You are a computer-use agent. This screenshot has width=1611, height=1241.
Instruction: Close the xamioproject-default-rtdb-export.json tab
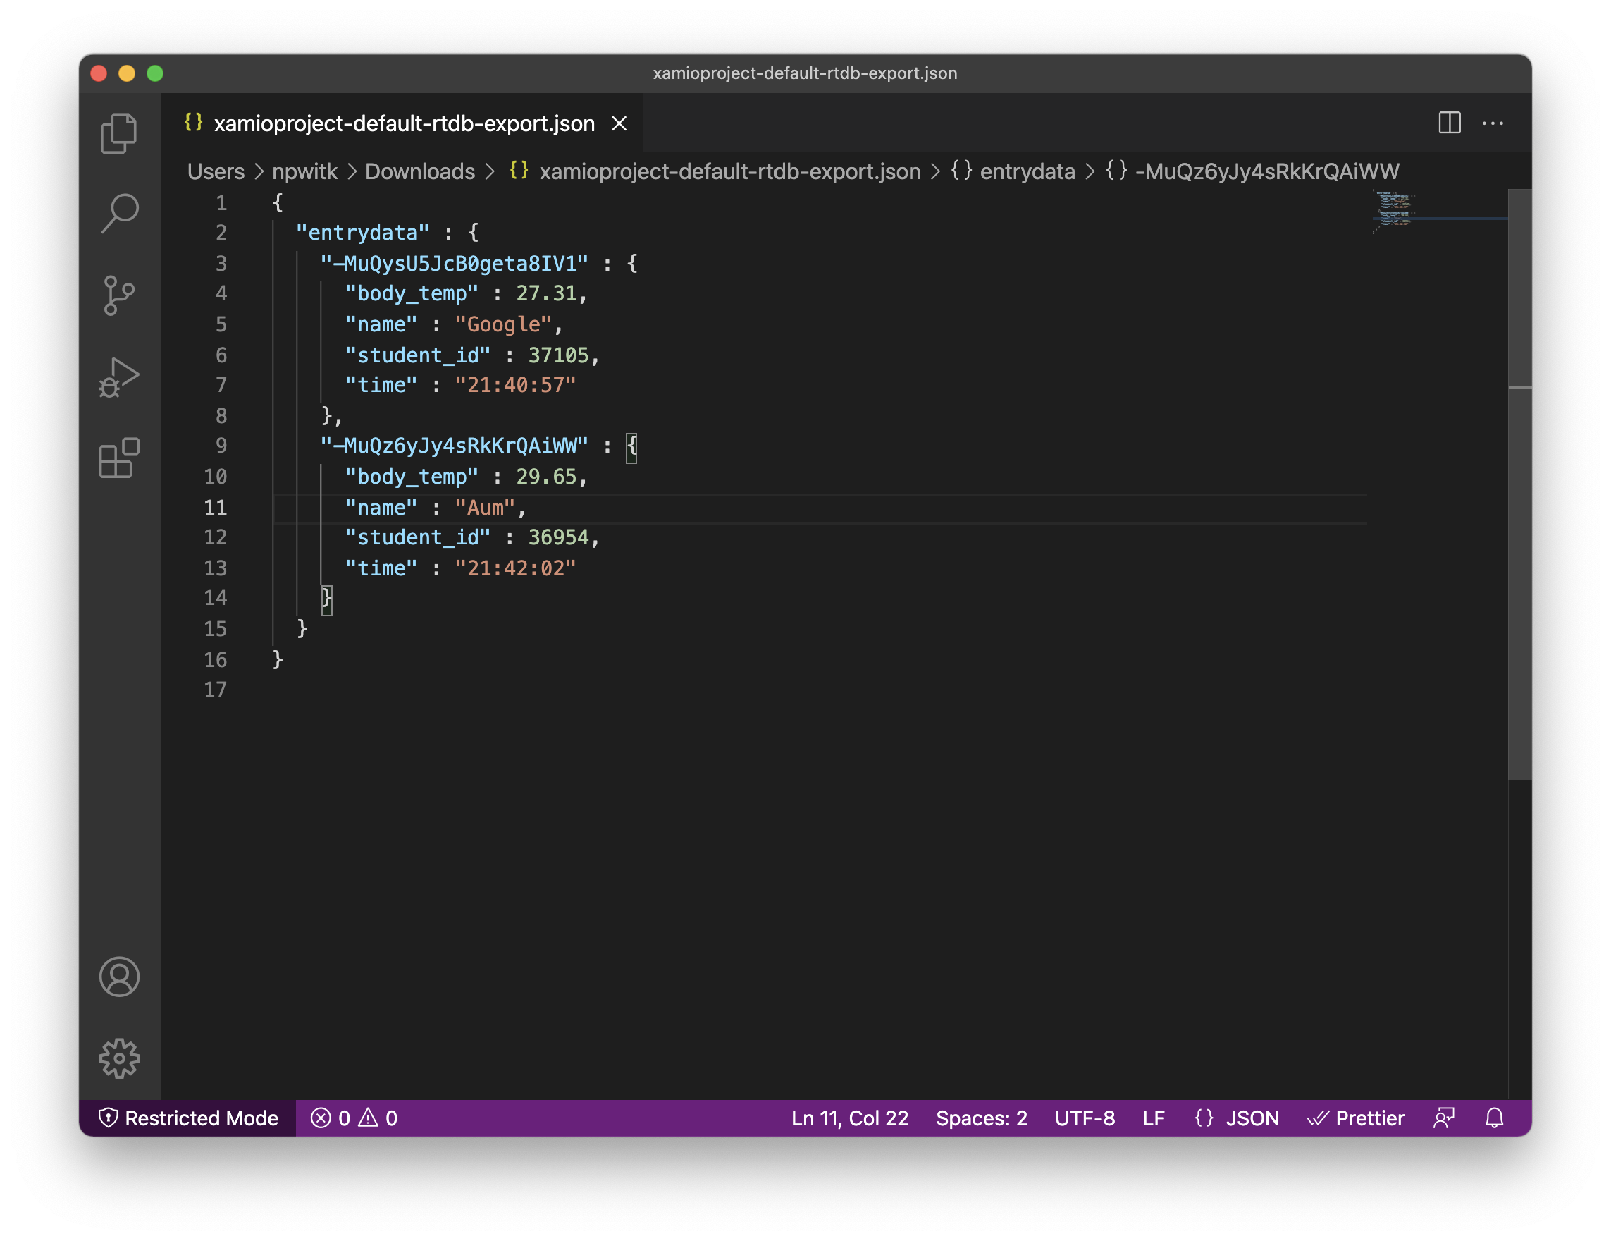coord(619,123)
